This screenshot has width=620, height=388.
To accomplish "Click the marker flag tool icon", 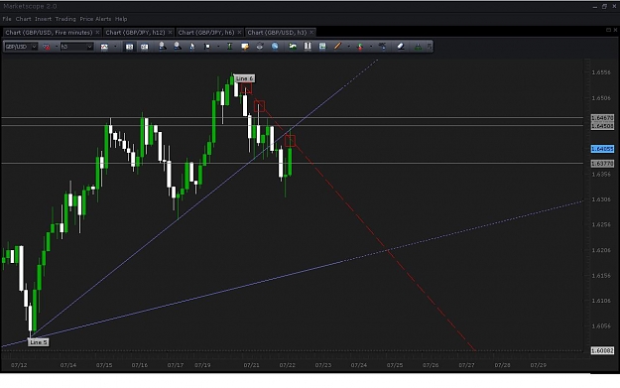I will tap(207, 47).
